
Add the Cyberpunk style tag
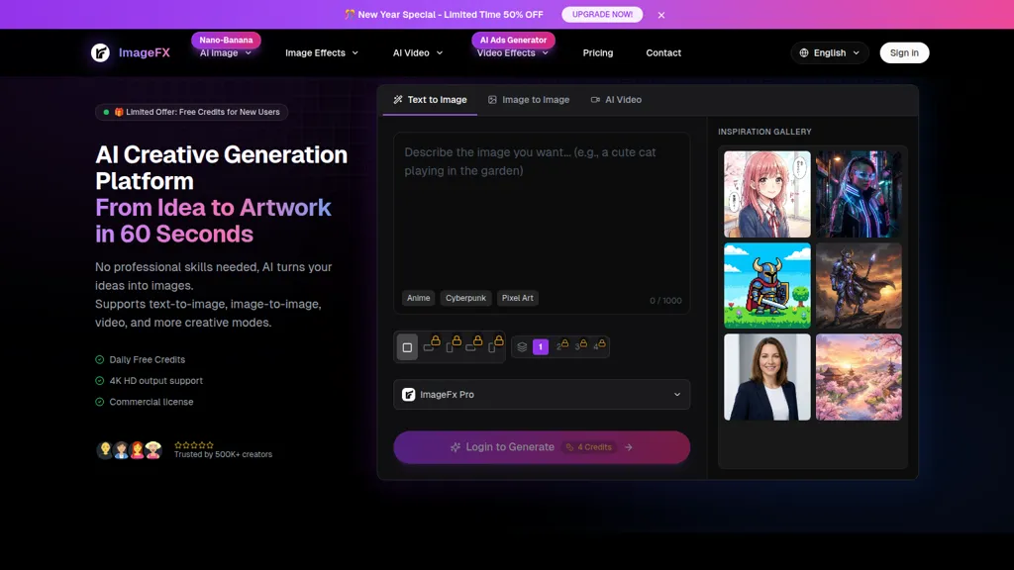tap(465, 298)
